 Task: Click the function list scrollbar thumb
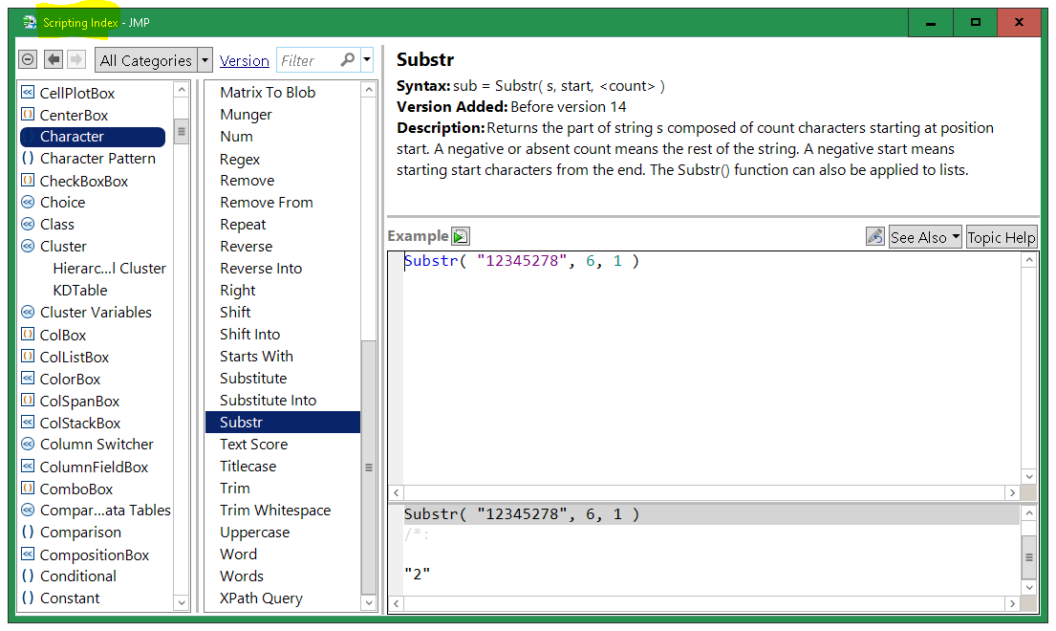tap(369, 467)
